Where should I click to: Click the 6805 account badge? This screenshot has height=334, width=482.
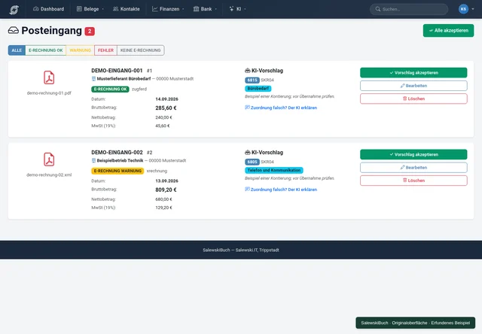point(252,162)
